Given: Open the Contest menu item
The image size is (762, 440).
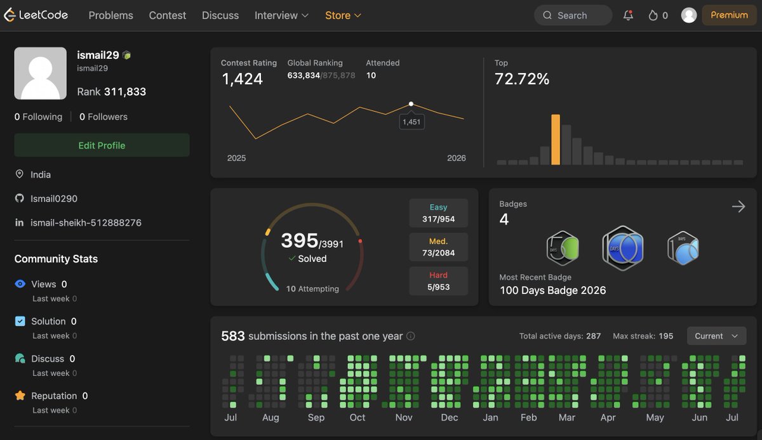Looking at the screenshot, I should point(168,15).
